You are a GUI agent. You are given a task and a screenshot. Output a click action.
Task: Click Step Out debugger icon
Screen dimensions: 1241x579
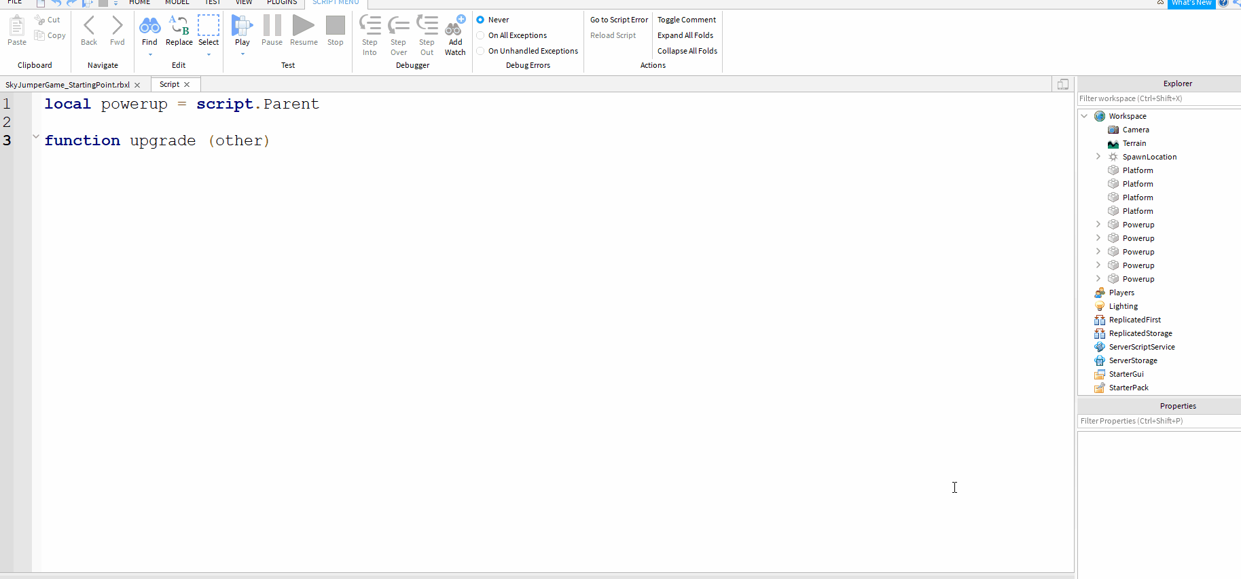tap(427, 25)
